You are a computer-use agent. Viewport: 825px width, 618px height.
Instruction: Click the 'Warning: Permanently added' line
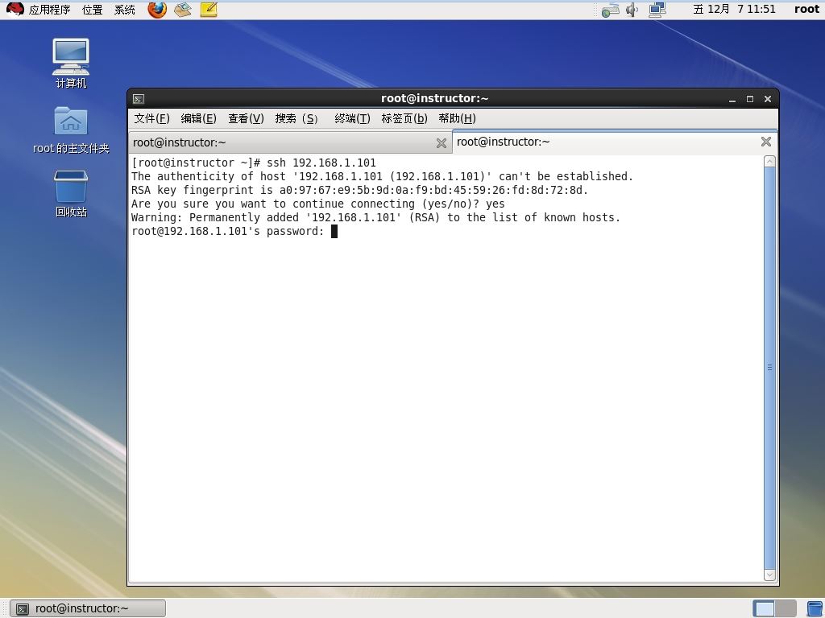(375, 217)
